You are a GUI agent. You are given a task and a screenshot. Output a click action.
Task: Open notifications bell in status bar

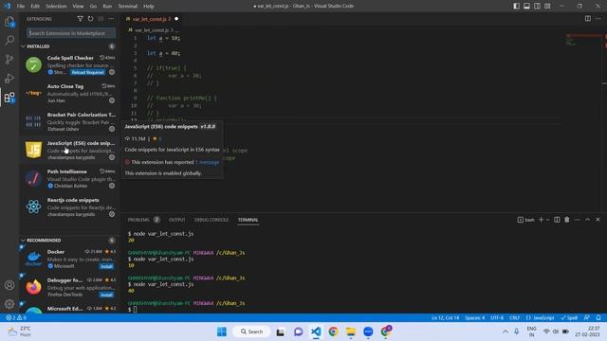(598, 317)
